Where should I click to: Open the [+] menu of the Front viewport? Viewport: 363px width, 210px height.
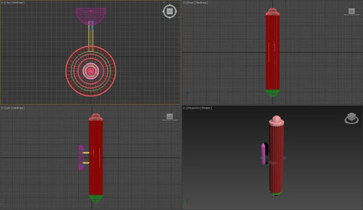[x=185, y=3]
